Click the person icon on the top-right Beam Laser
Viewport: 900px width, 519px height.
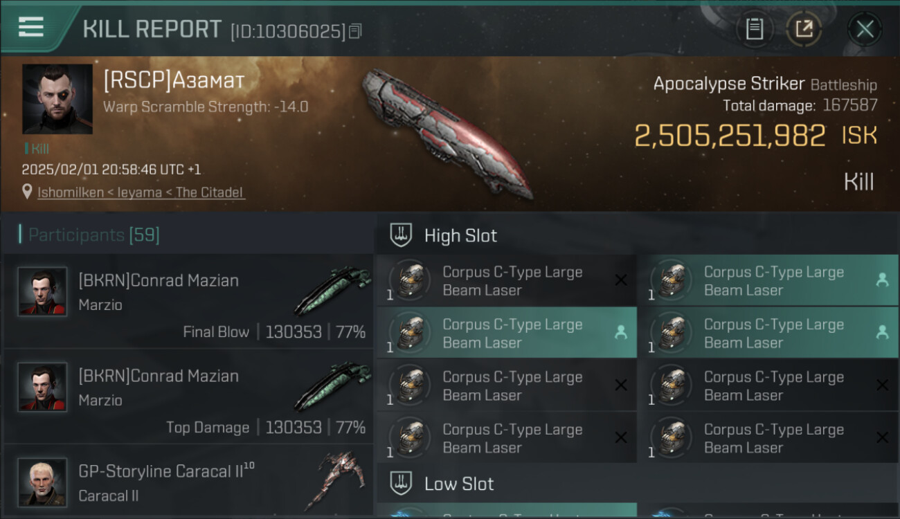[x=882, y=280]
